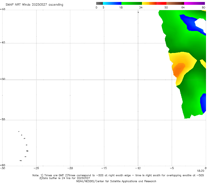Click the green 18-34 segment of the color bar
208x183 pixels.
click(132, 3)
